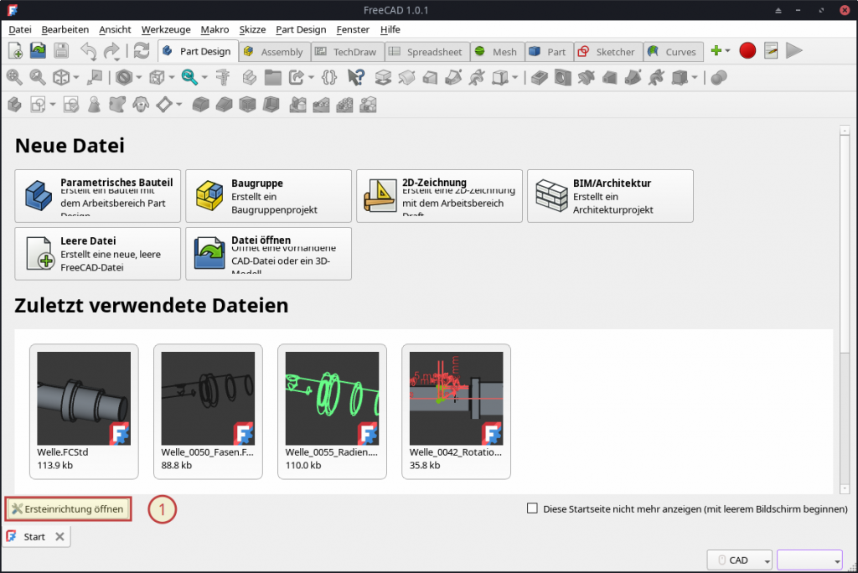Click the open file toolbar icon
This screenshot has width=858, height=573.
tap(38, 51)
